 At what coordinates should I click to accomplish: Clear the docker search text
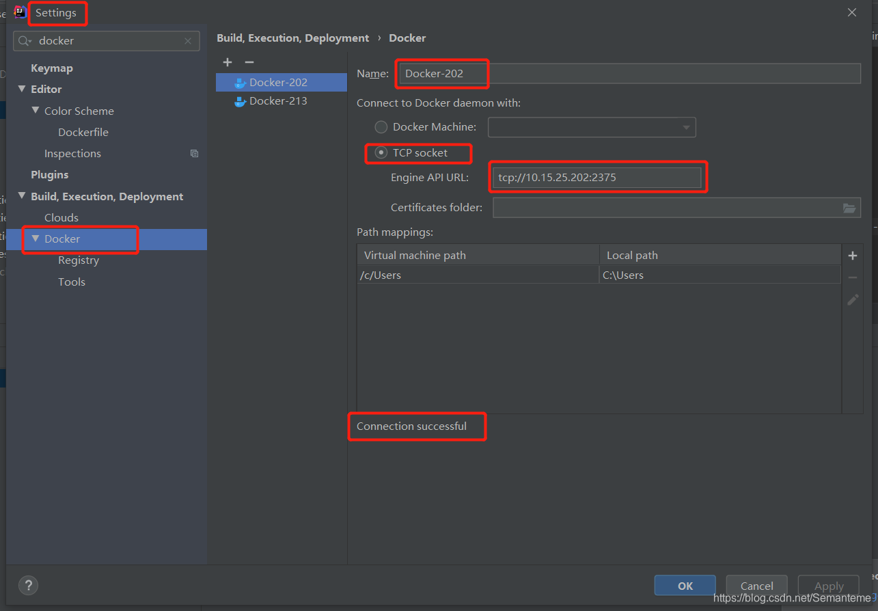point(188,41)
